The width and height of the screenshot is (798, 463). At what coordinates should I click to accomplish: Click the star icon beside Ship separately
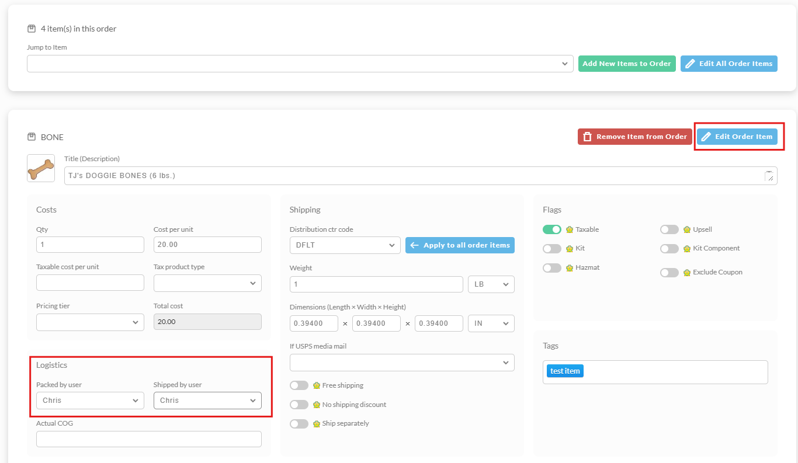pos(317,424)
